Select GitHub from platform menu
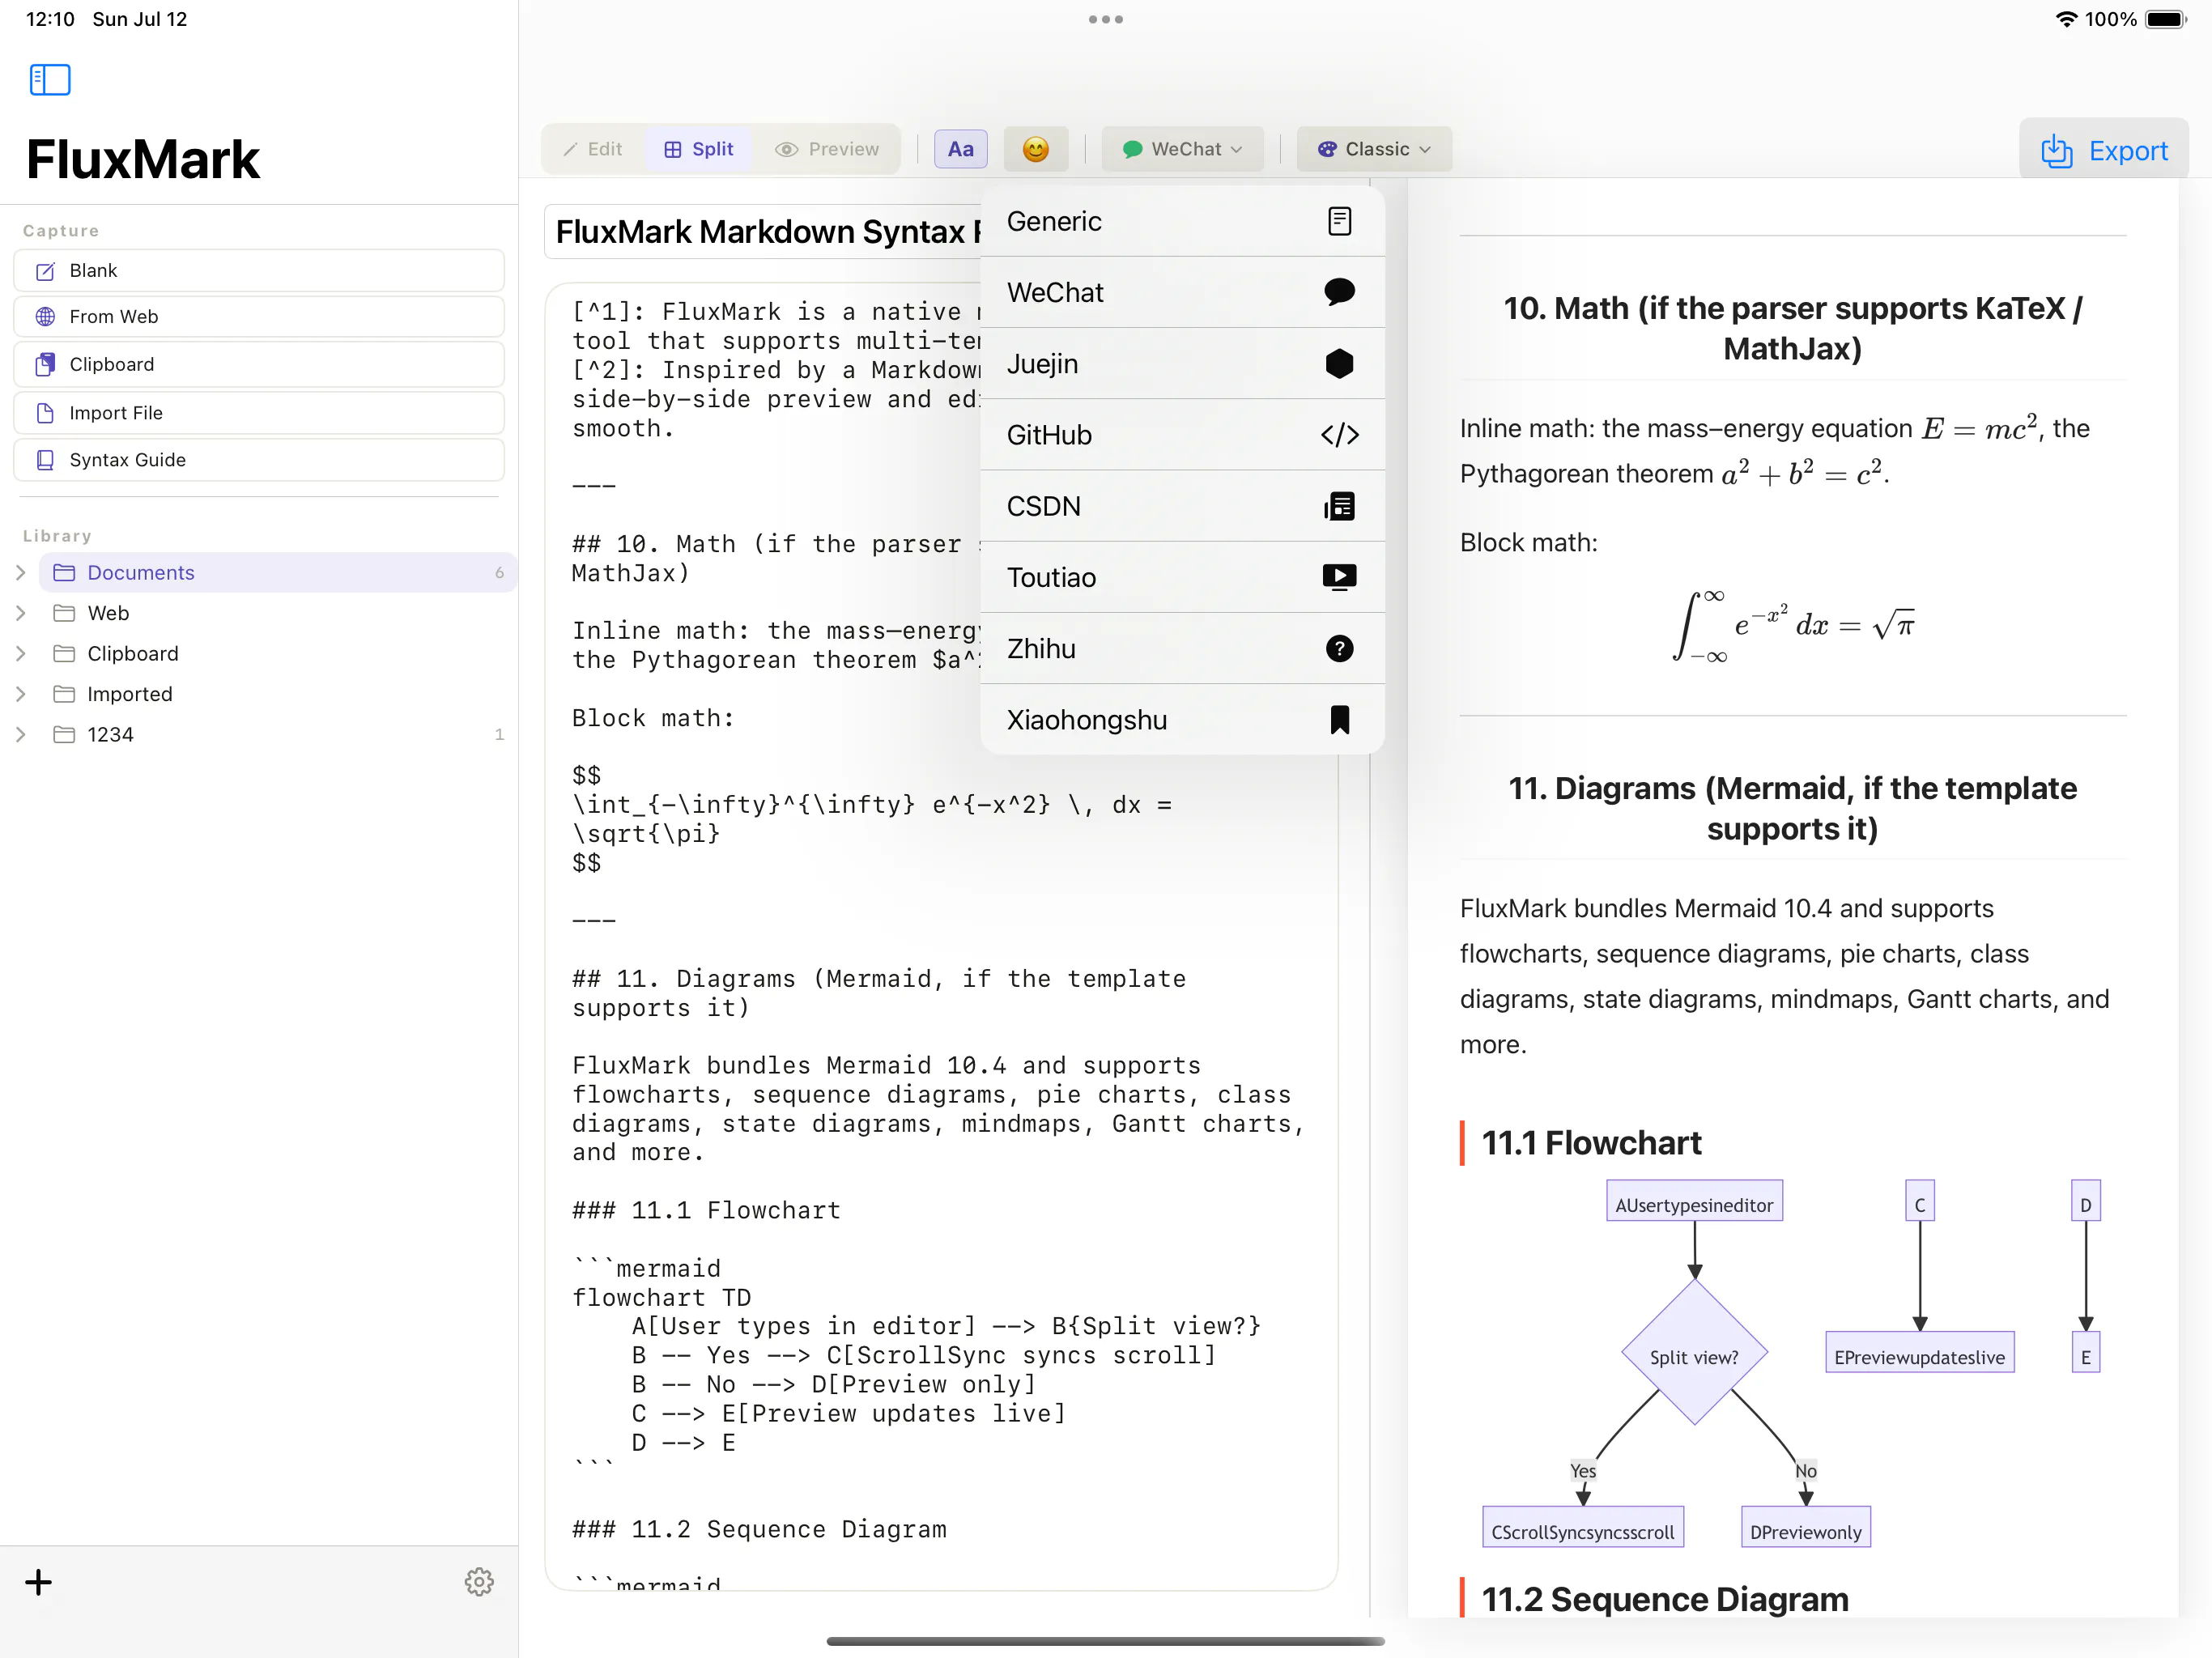Image resolution: width=2212 pixels, height=1658 pixels. pos(1182,435)
